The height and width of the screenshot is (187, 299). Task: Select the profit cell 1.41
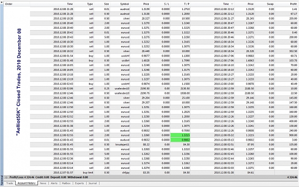tap(295, 9)
